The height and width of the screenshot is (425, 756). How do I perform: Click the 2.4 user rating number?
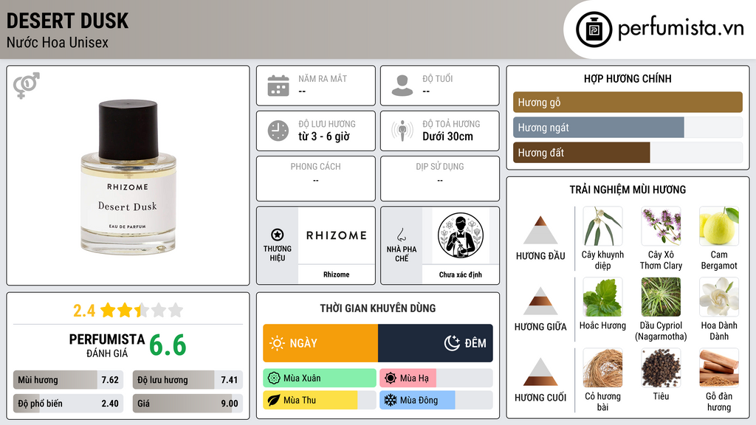click(x=84, y=311)
